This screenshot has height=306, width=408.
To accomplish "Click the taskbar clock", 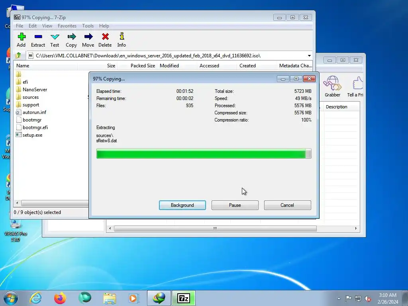I will tap(388, 298).
